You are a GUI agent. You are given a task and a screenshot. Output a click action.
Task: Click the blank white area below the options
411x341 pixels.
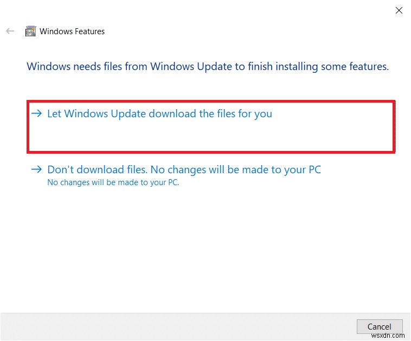pyautogui.click(x=206, y=250)
